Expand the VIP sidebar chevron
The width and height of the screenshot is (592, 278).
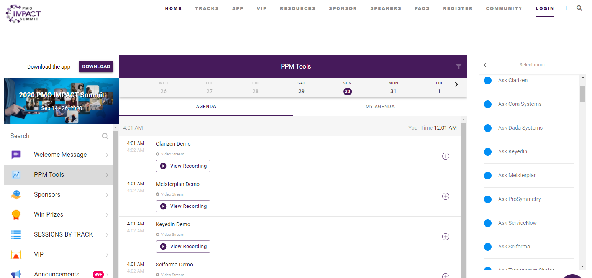(107, 255)
